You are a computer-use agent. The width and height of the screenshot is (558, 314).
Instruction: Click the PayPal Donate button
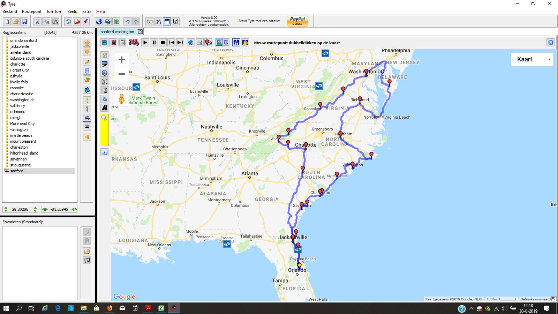click(x=297, y=21)
